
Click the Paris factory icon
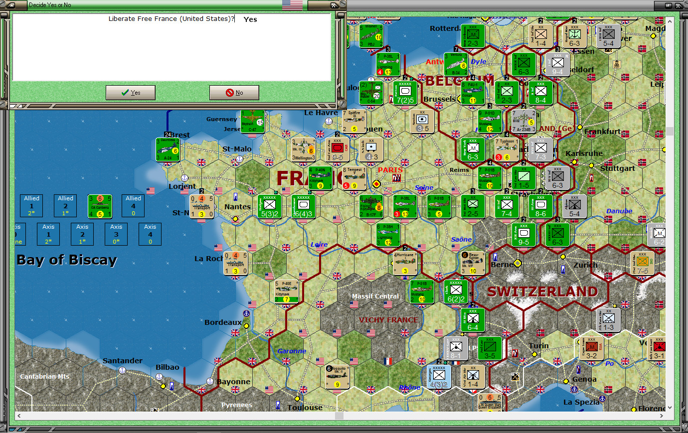[396, 178]
